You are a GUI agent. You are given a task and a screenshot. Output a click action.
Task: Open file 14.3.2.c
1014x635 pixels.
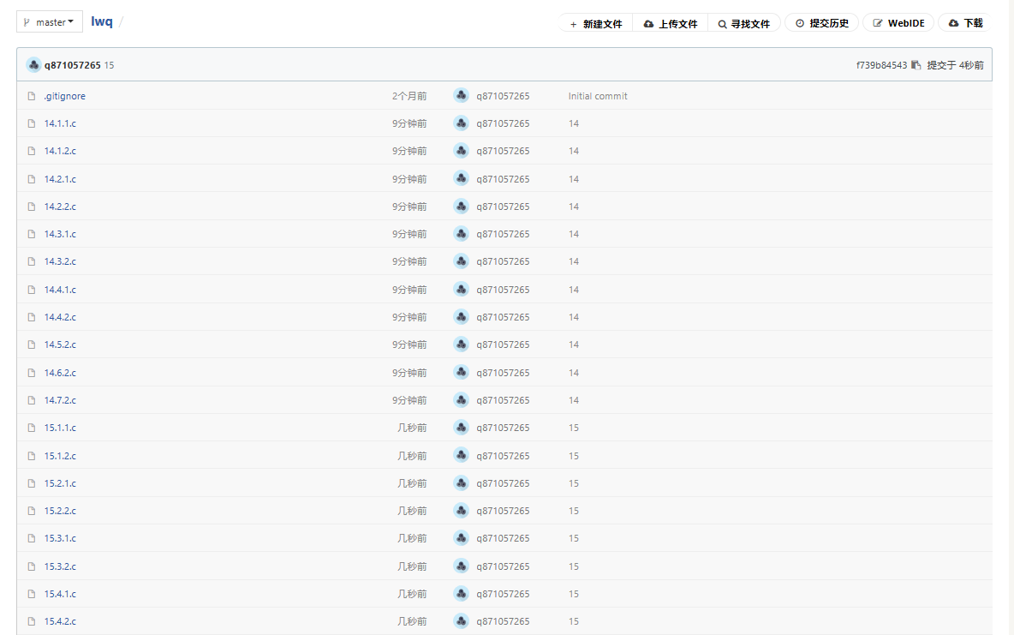(60, 261)
